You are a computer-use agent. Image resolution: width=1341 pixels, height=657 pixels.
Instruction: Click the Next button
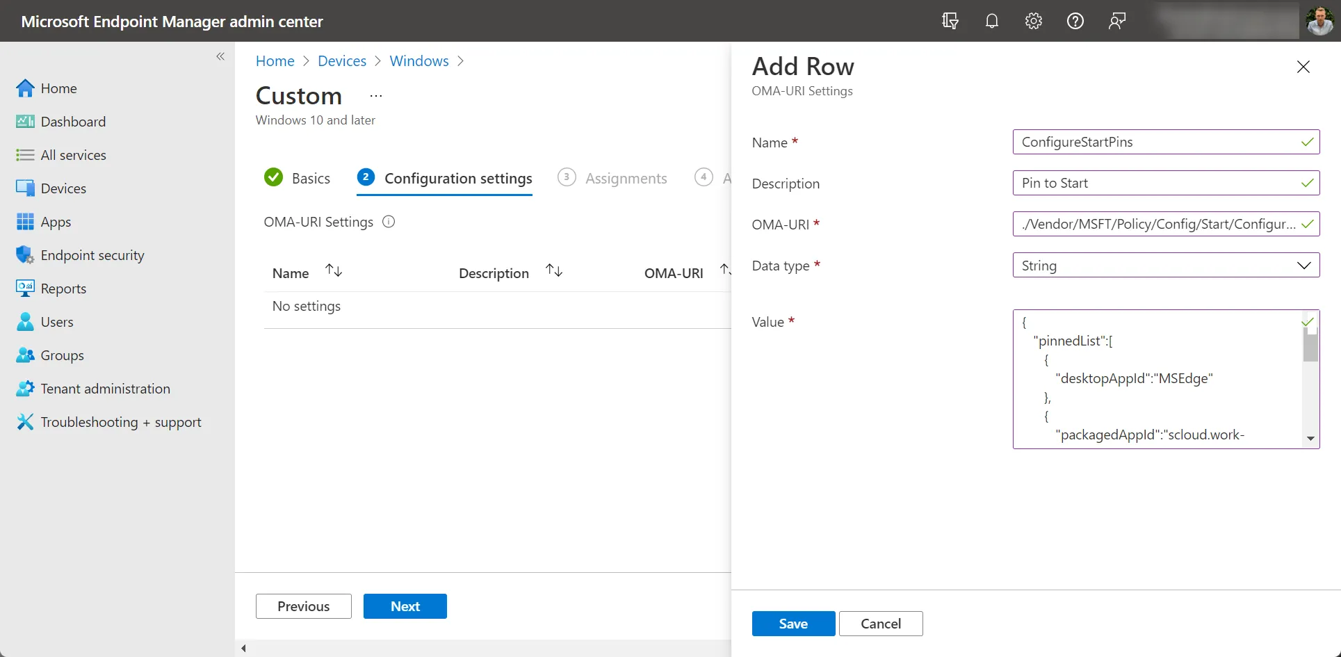click(x=405, y=606)
